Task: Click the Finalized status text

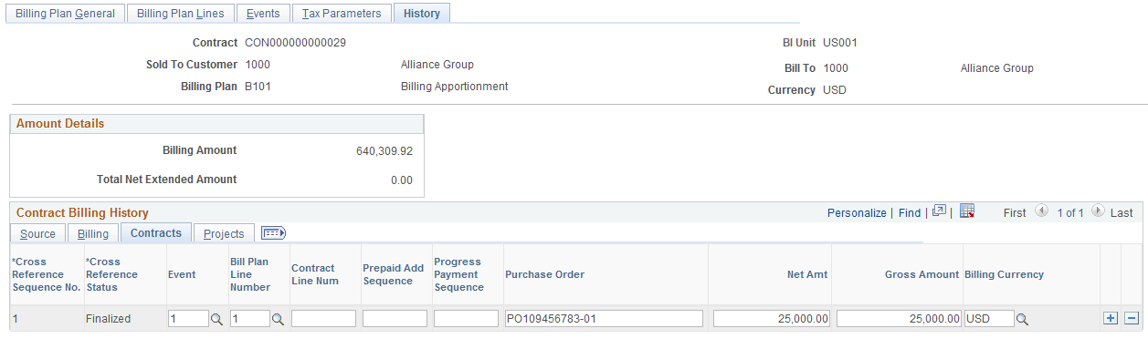Action: click(x=108, y=319)
